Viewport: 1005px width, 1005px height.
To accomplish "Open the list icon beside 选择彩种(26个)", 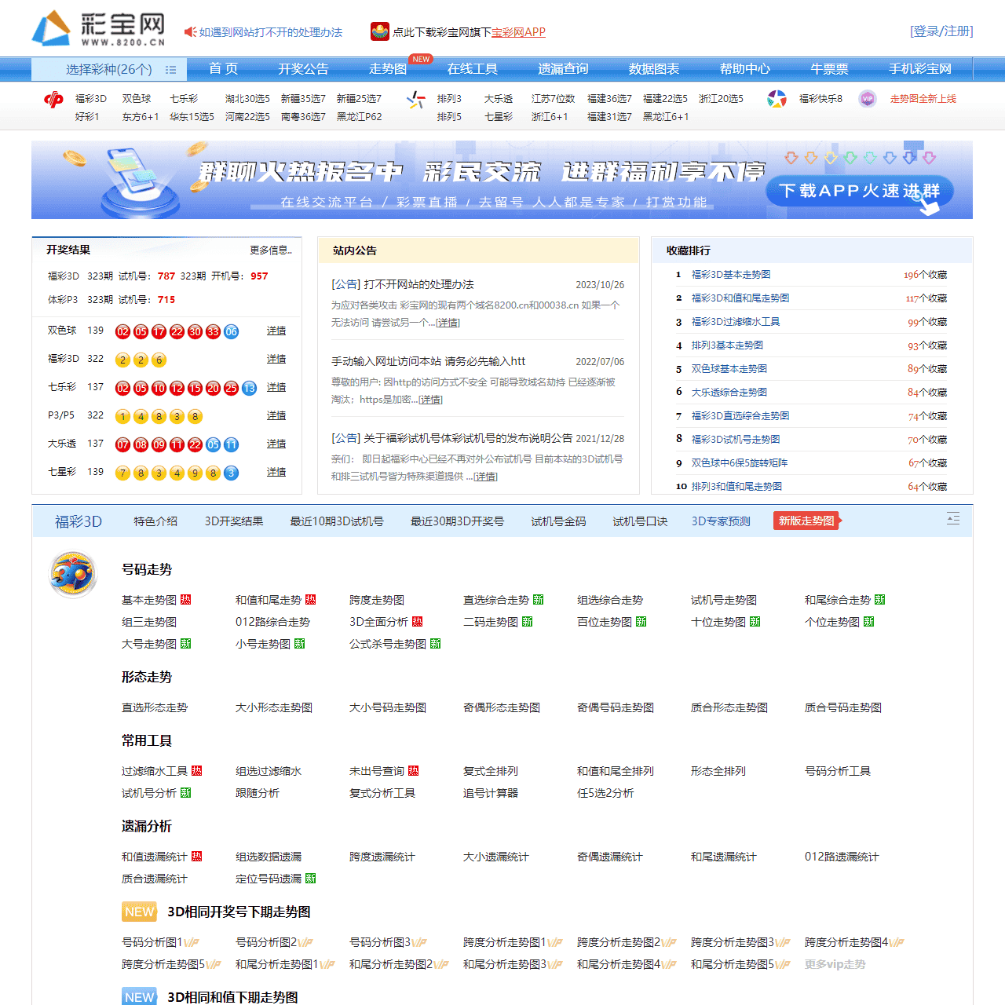I will 171,69.
